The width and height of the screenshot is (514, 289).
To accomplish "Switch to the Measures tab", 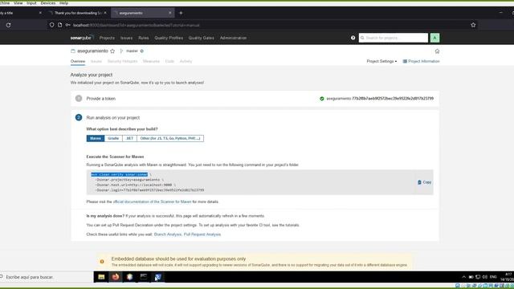I will 151,61.
